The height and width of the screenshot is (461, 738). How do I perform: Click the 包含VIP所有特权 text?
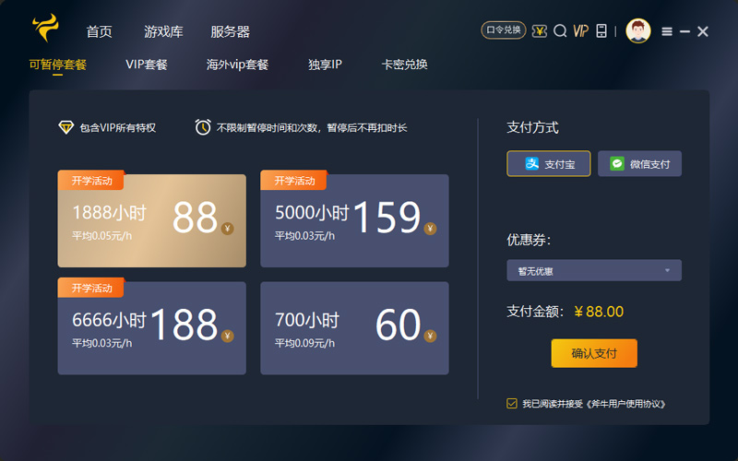pyautogui.click(x=118, y=128)
